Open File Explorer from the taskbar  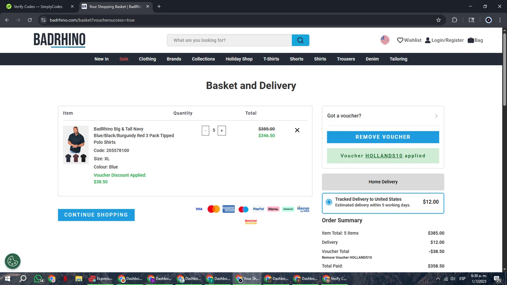click(79, 279)
